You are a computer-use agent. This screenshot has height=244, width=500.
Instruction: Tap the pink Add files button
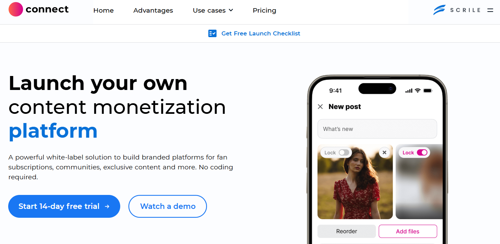click(x=407, y=231)
